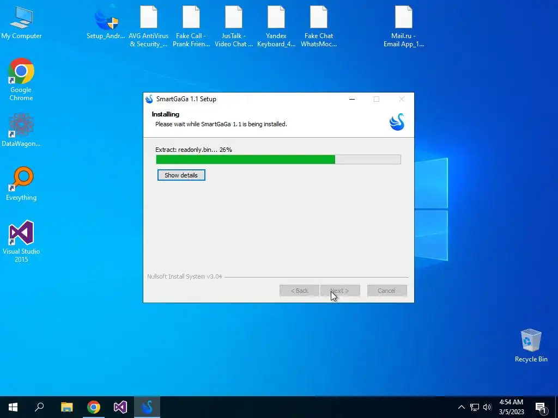Click the 'Nullsoft Install System v3.04' text
The height and width of the screenshot is (418, 558).
(185, 276)
